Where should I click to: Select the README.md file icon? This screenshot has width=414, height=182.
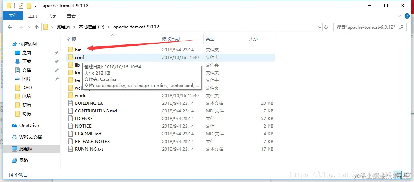70,134
